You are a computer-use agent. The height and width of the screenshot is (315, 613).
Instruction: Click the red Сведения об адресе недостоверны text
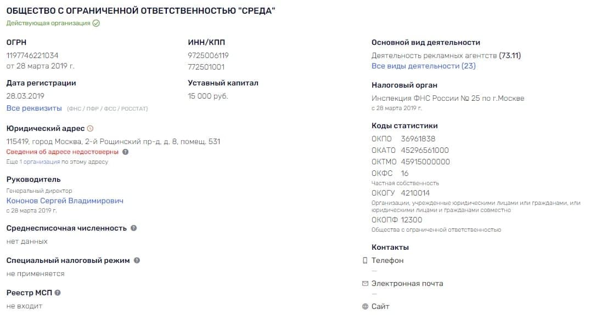point(62,152)
